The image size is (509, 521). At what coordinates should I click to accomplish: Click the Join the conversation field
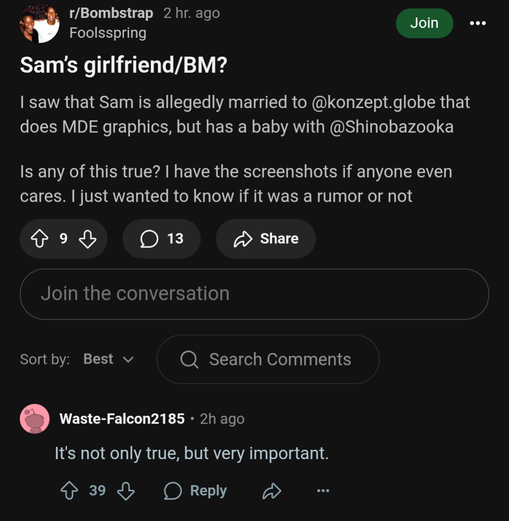pyautogui.click(x=254, y=294)
